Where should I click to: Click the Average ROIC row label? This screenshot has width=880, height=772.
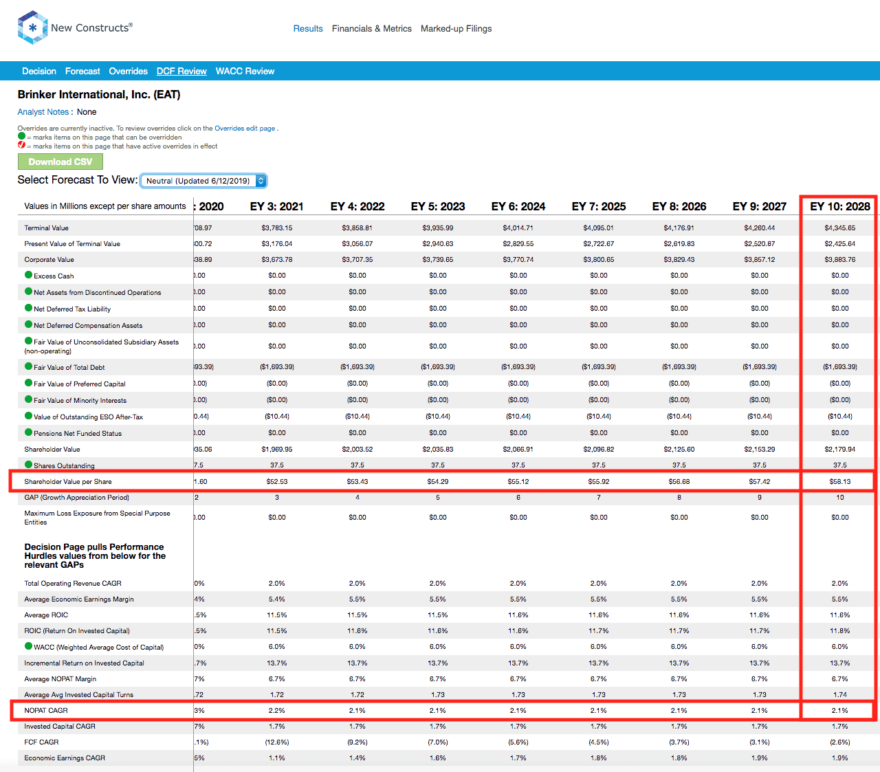tap(46, 615)
